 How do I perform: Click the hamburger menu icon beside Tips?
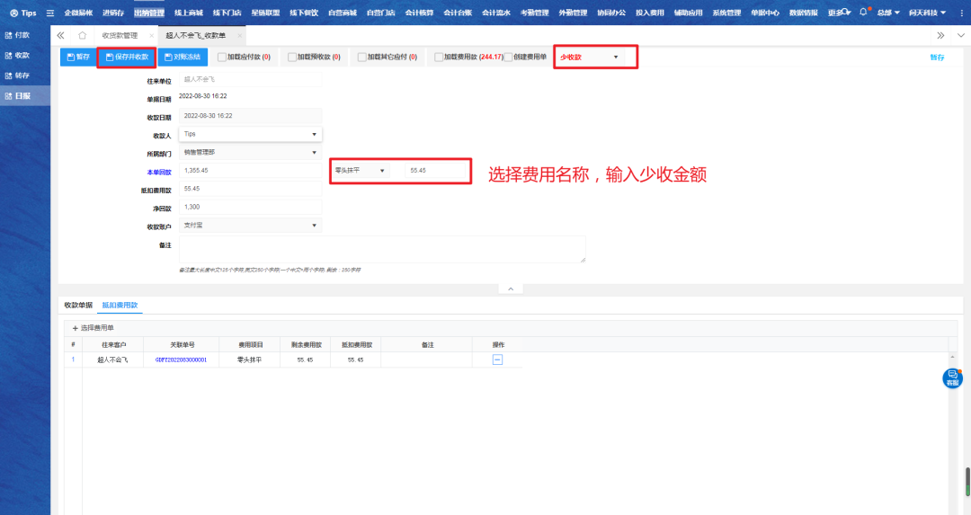point(49,13)
